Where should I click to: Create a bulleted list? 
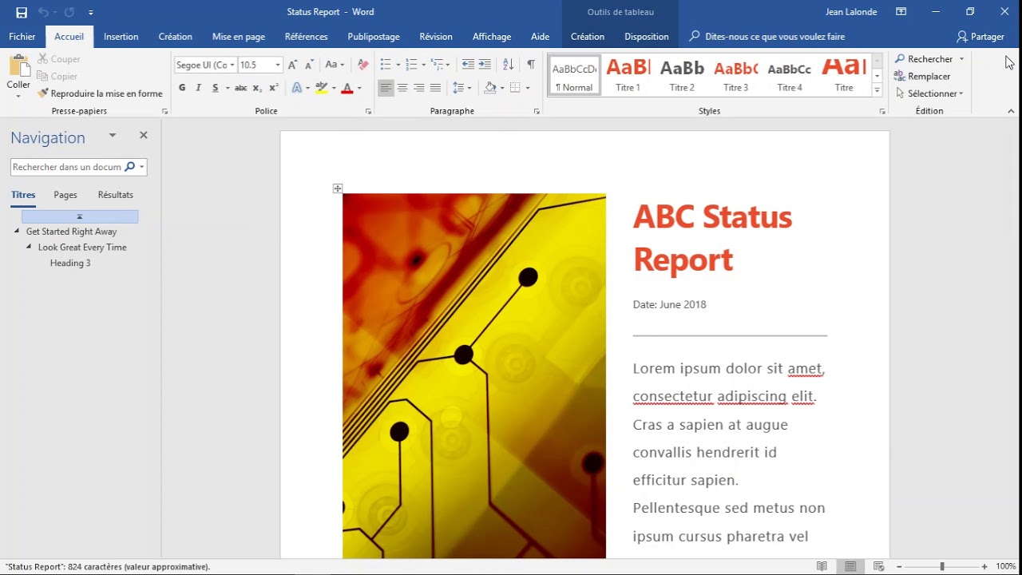tap(386, 65)
